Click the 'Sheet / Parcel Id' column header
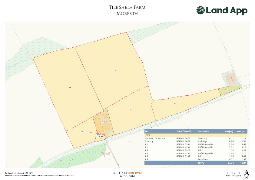Image resolution: width=255 pixels, height=180 pixels. [184, 131]
